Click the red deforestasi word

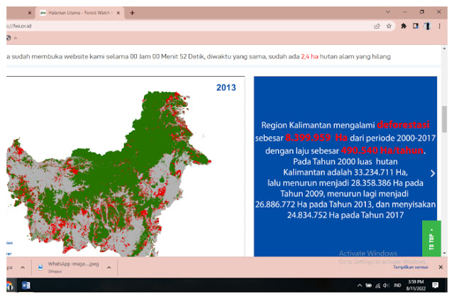[403, 125]
